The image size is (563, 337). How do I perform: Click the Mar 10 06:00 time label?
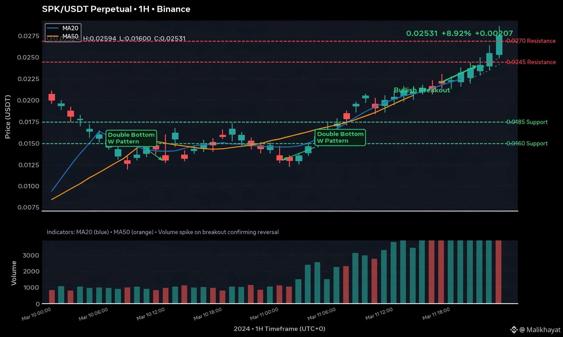[x=93, y=314]
